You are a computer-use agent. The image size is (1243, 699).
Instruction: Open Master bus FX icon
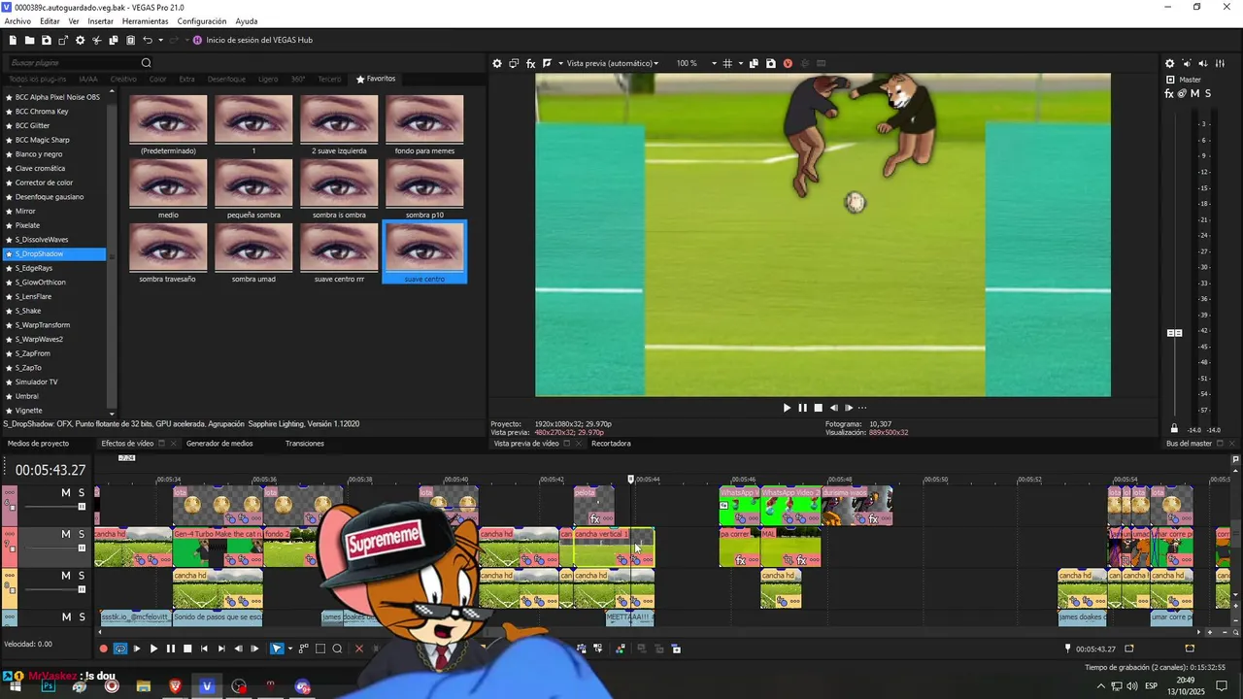[1169, 93]
